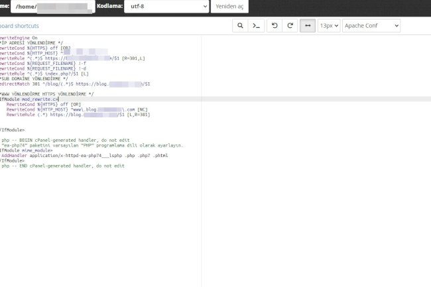Undo the last edit with the undo arrow
Screen dimensions: 431x287
click(275, 26)
